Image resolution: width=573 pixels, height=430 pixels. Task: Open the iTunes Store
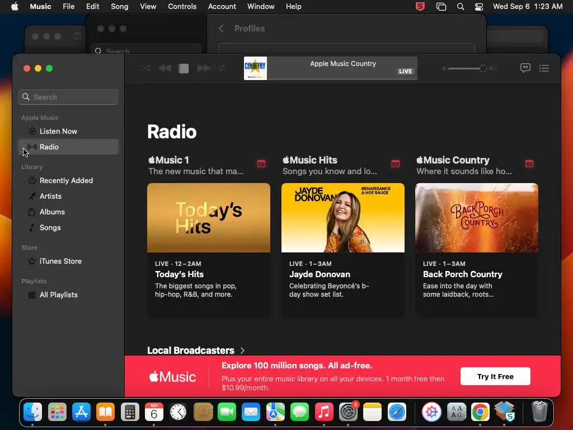68,261
